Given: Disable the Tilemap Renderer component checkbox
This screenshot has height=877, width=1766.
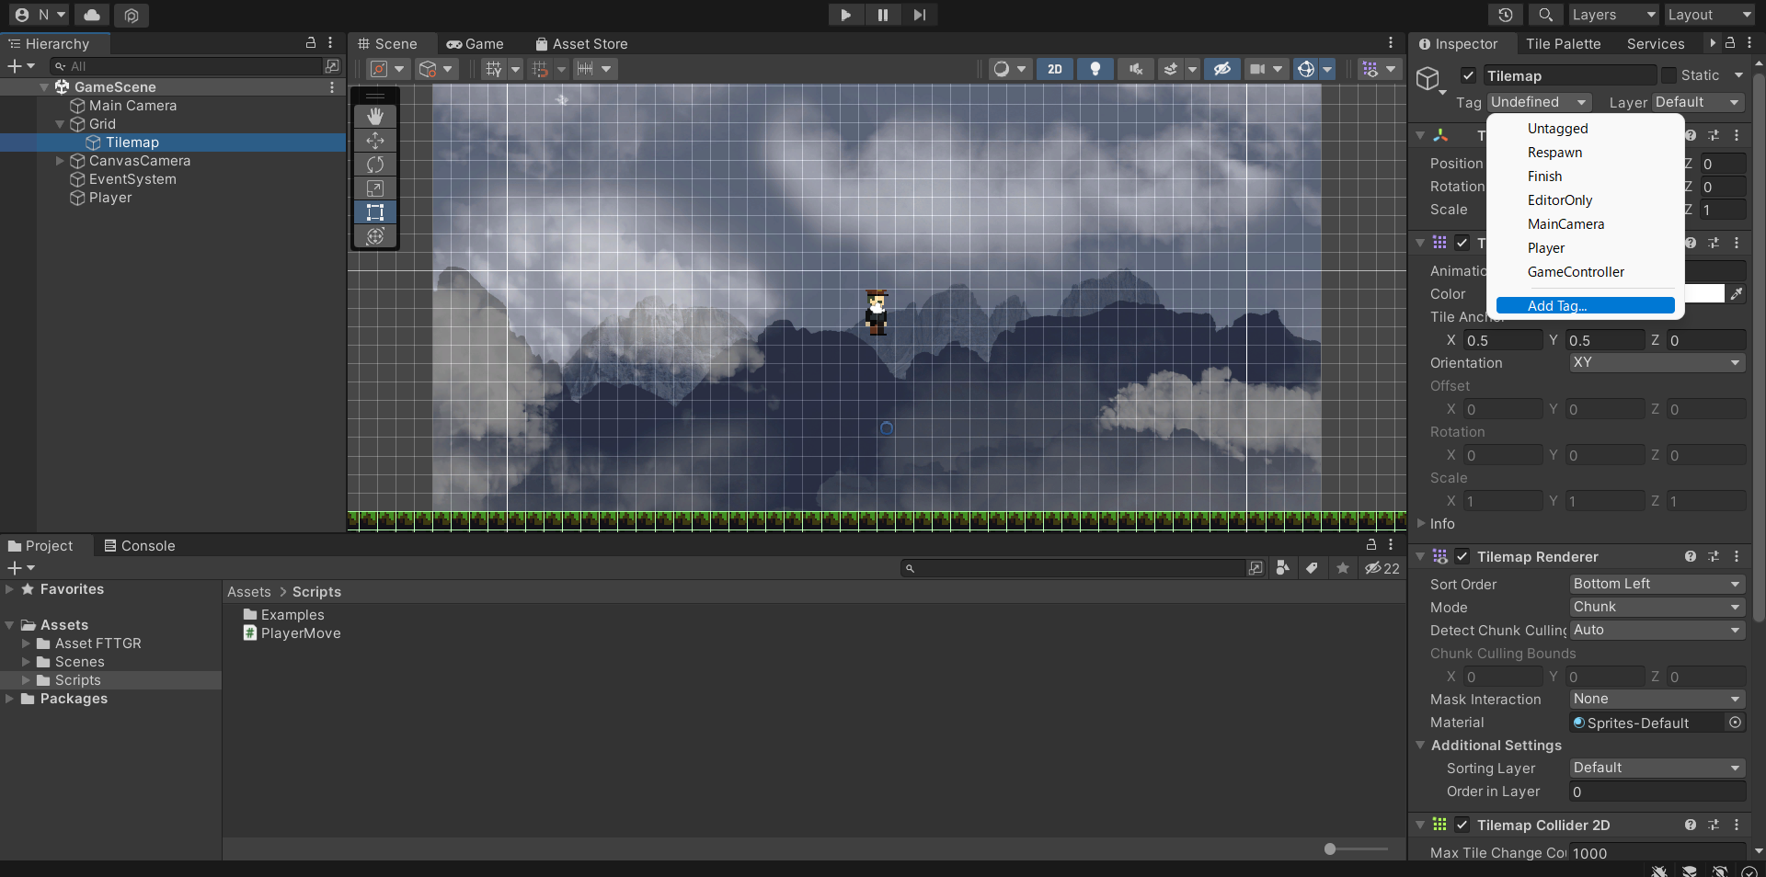Looking at the screenshot, I should 1462,557.
